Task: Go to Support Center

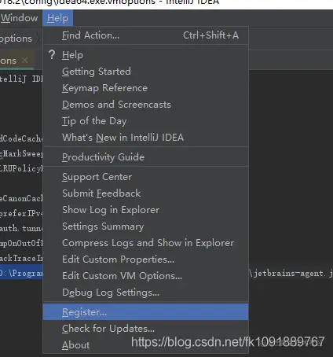Action: pyautogui.click(x=145, y=177)
